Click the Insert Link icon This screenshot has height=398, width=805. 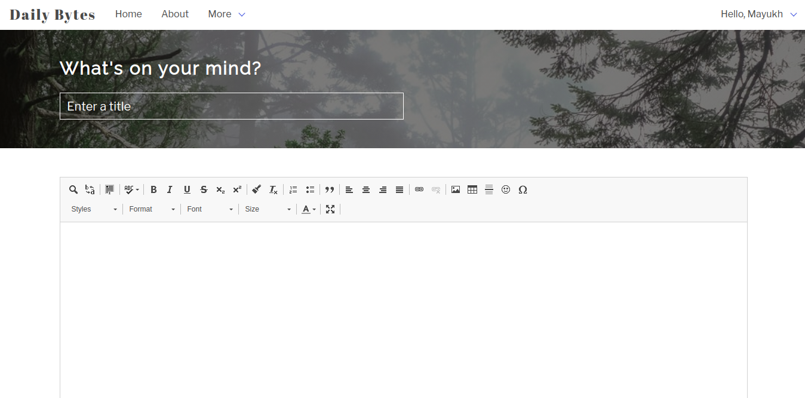tap(419, 189)
